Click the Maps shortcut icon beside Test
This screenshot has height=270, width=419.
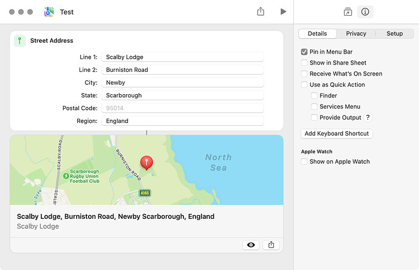point(49,12)
